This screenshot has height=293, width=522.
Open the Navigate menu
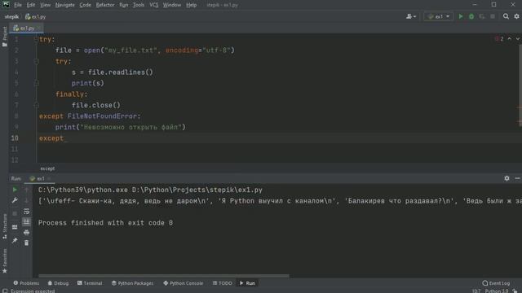64,5
